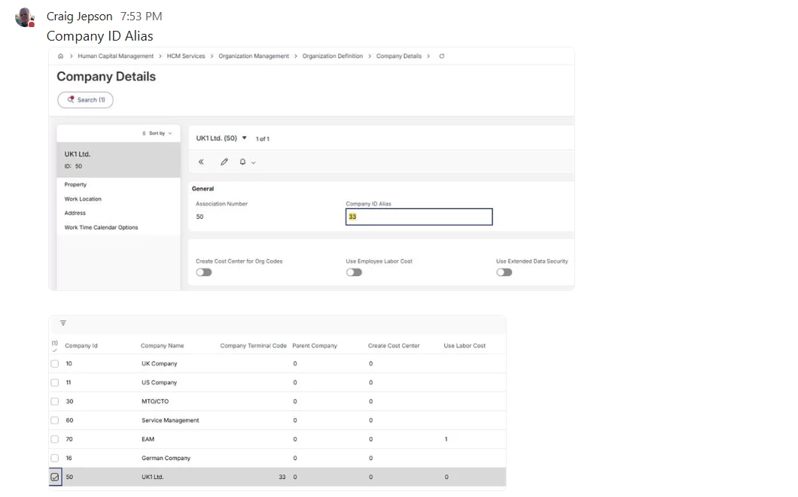Open the Work Location section
Image resolution: width=798 pixels, height=497 pixels.
coord(83,199)
